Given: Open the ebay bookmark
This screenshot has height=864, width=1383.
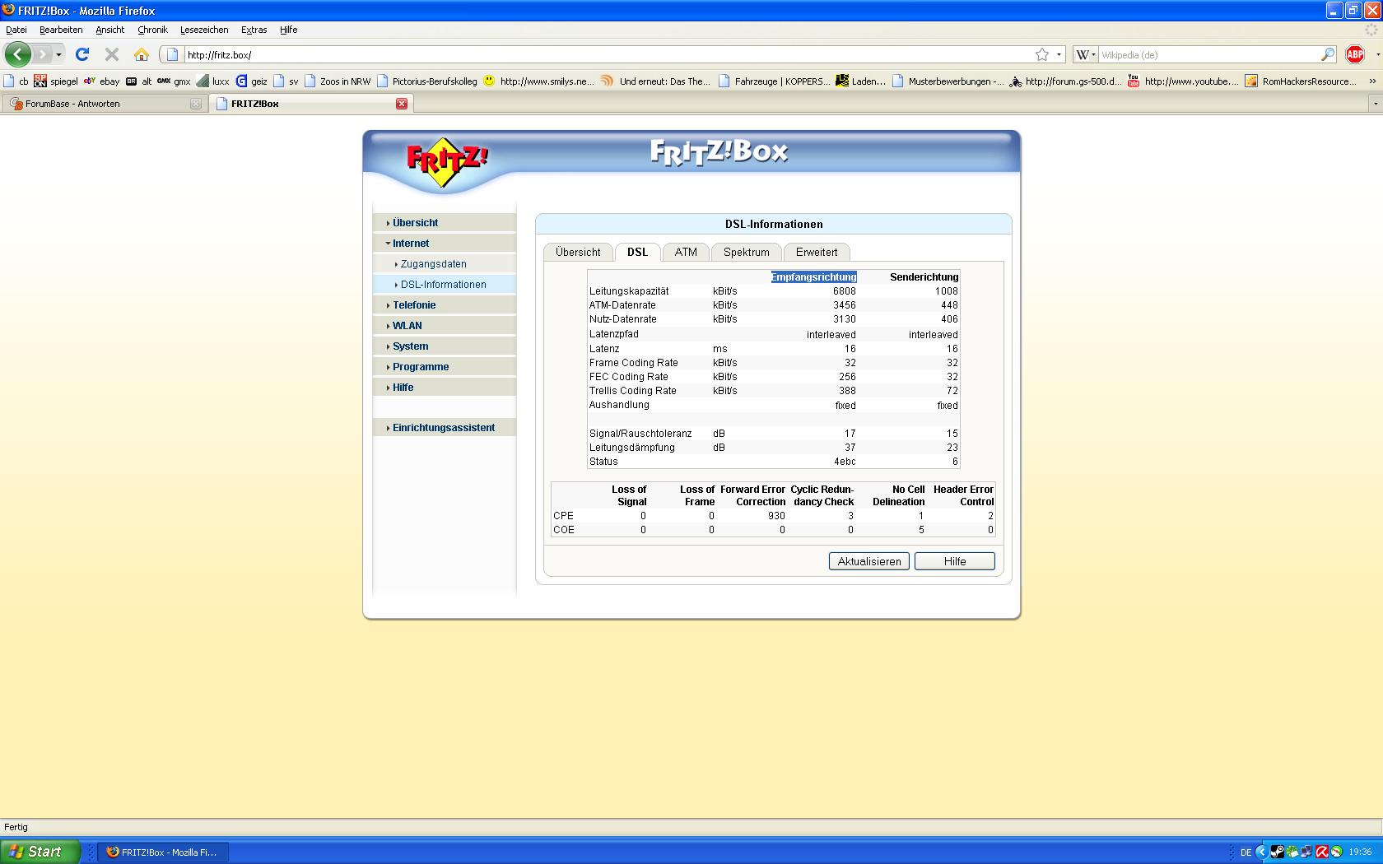Looking at the screenshot, I should (101, 81).
